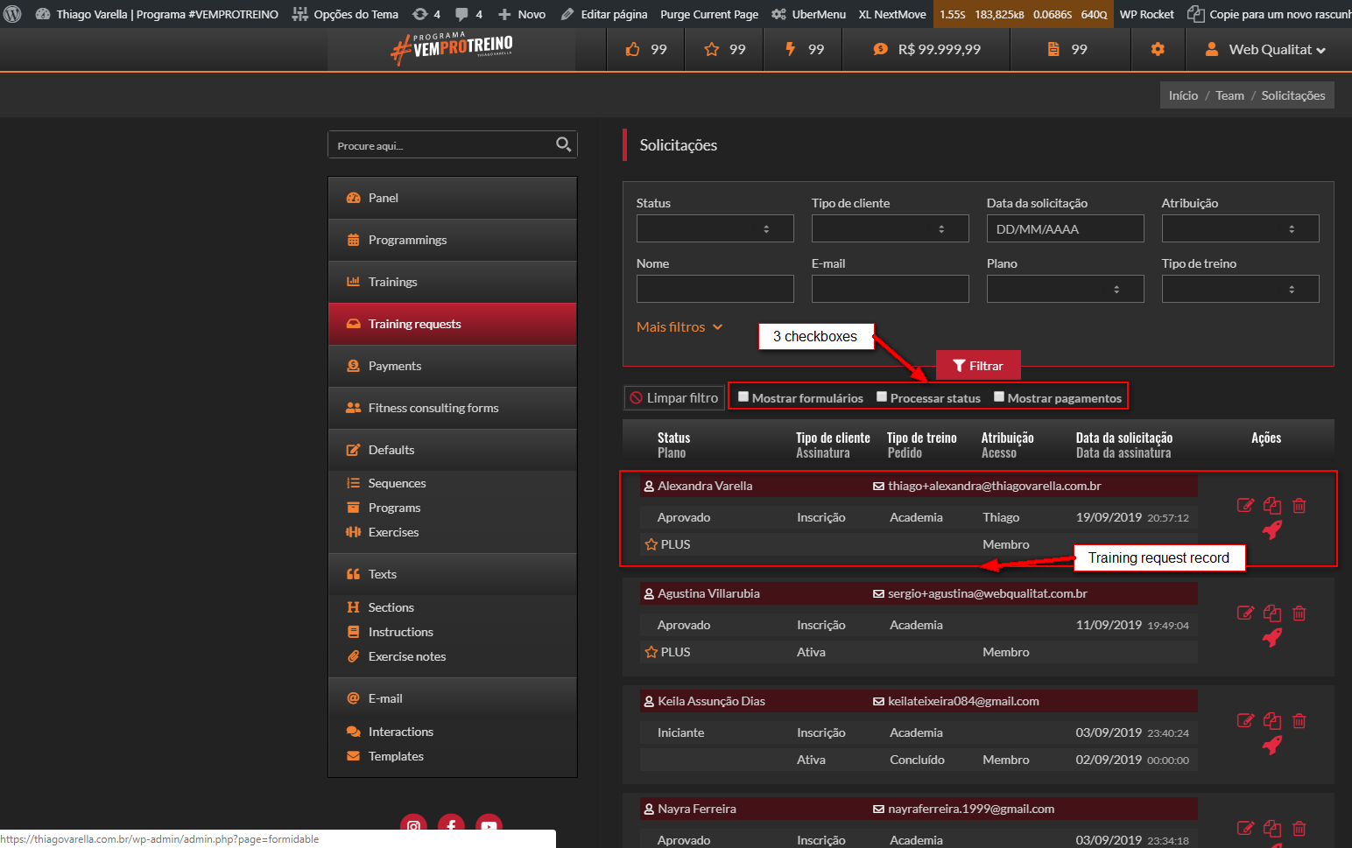Enable Mostrar formulários checkbox
The height and width of the screenshot is (848, 1352).
pos(743,396)
